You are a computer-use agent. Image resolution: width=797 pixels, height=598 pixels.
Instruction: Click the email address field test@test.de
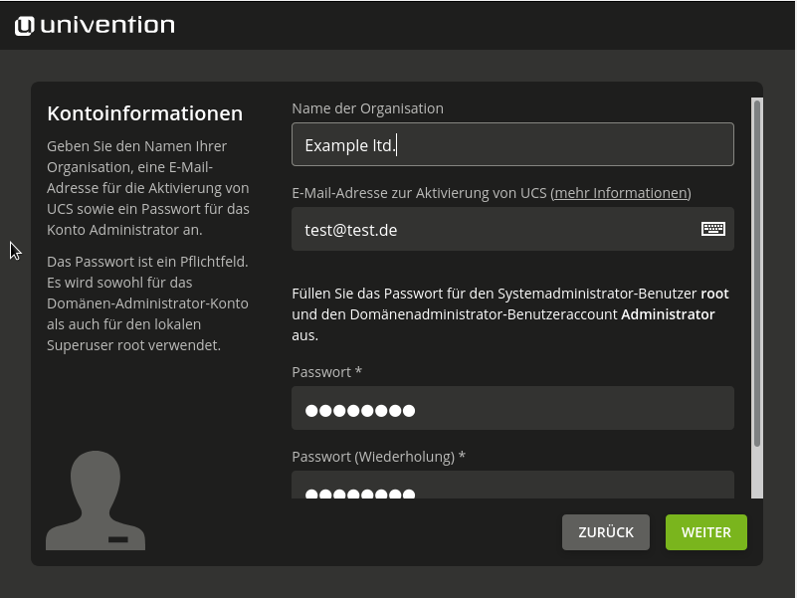pos(512,229)
